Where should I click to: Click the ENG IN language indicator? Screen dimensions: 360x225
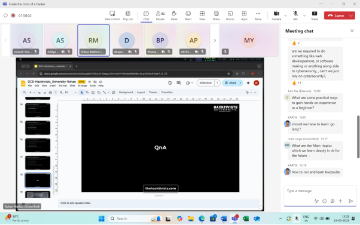306,218
